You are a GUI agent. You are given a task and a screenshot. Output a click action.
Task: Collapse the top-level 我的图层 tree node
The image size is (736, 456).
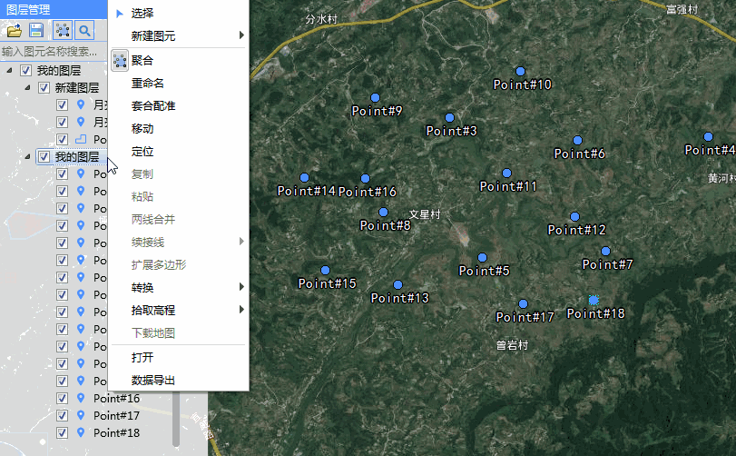(9, 71)
